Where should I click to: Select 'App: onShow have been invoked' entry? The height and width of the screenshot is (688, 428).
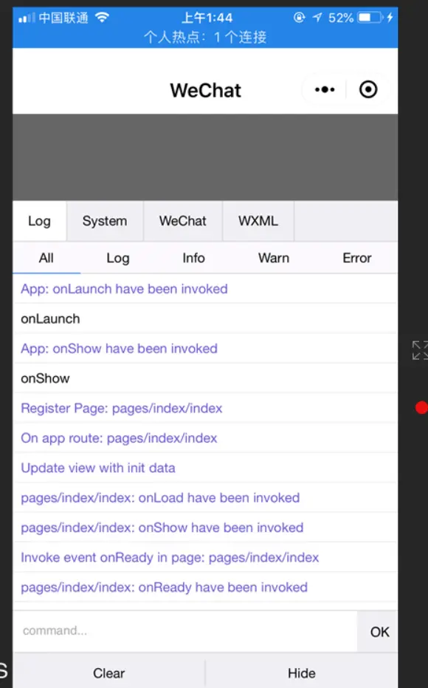205,348
